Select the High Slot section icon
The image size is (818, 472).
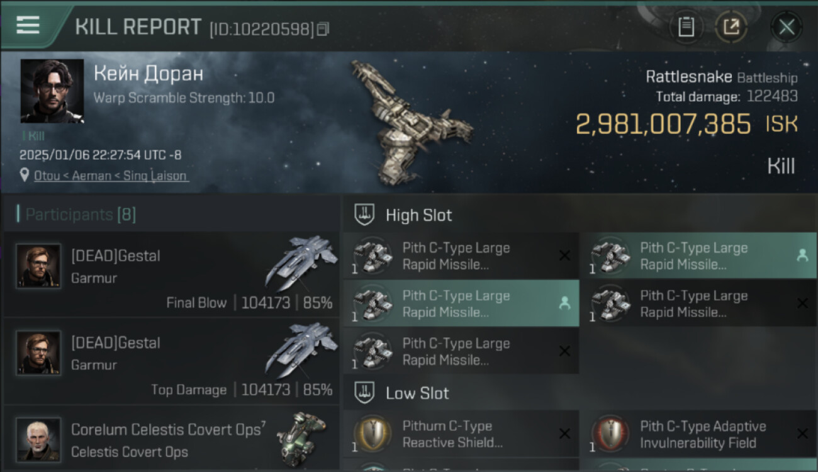click(364, 215)
